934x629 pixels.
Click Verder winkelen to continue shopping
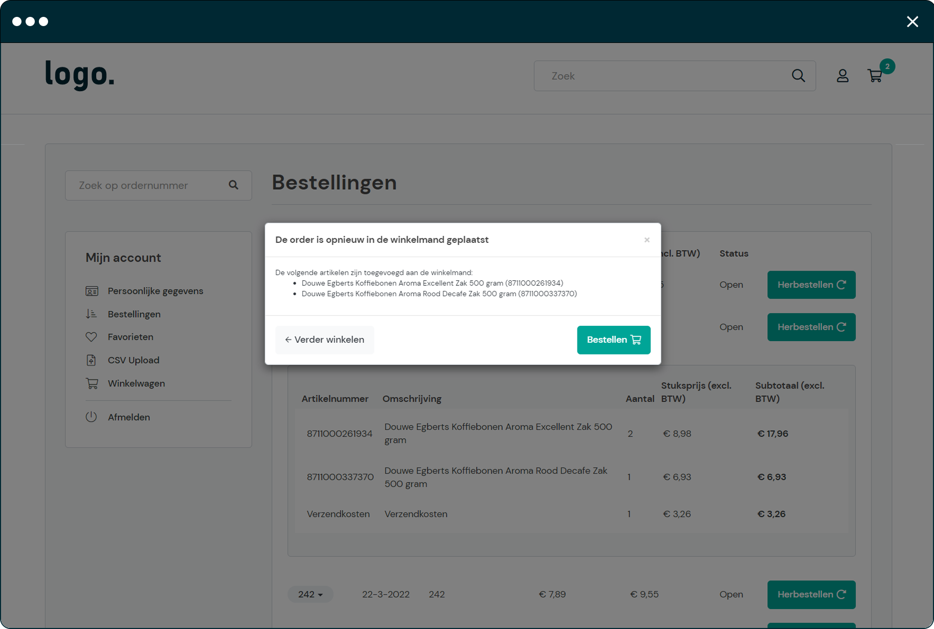pyautogui.click(x=325, y=340)
